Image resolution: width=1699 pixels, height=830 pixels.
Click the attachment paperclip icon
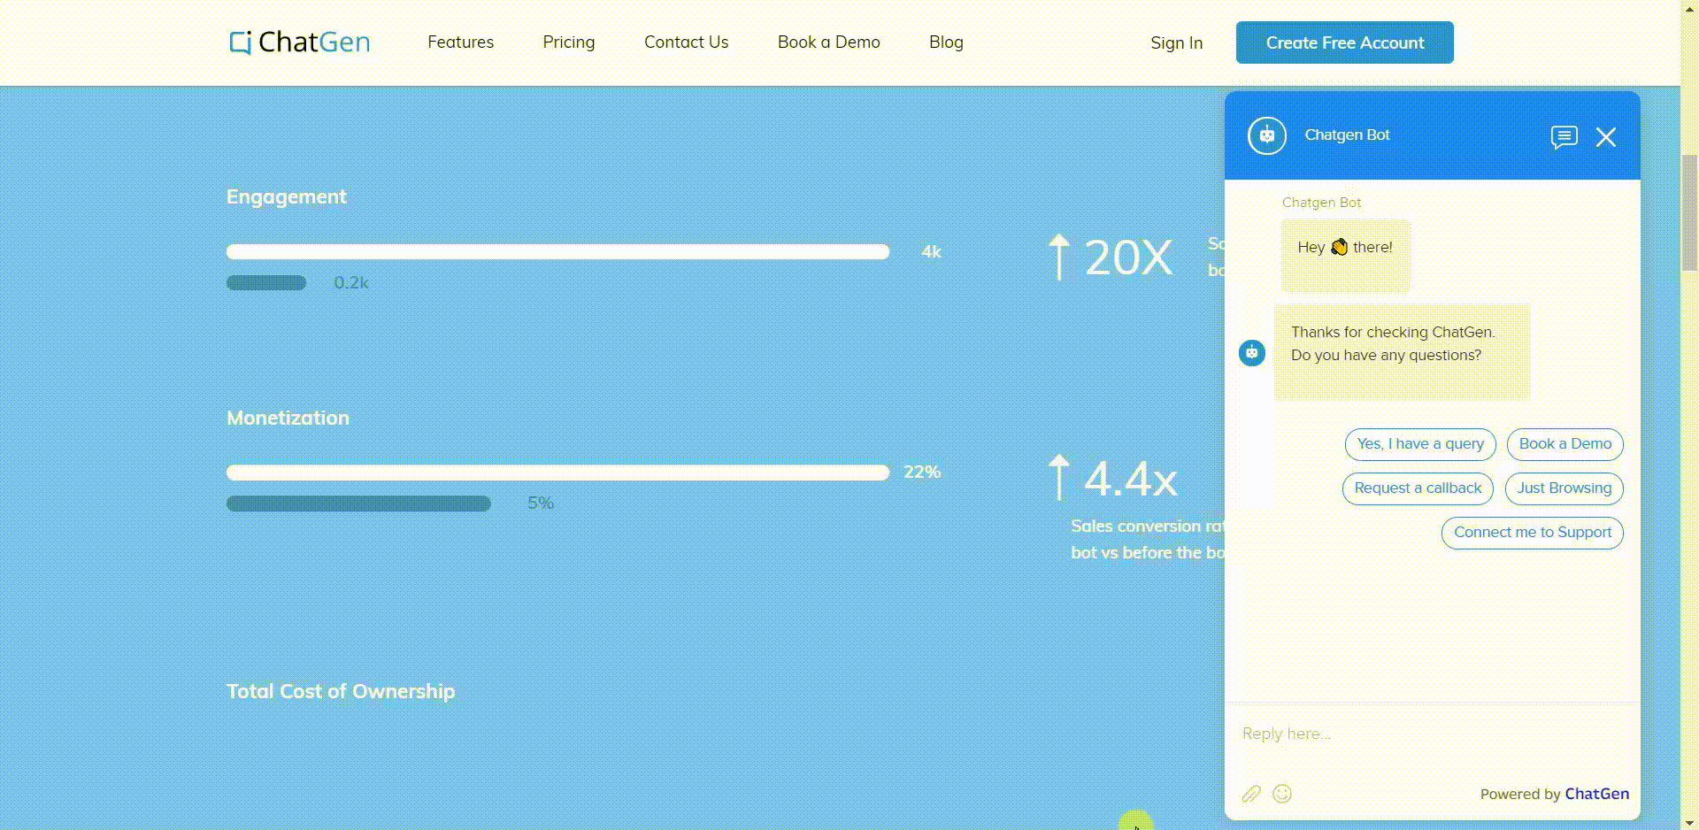tap(1251, 794)
